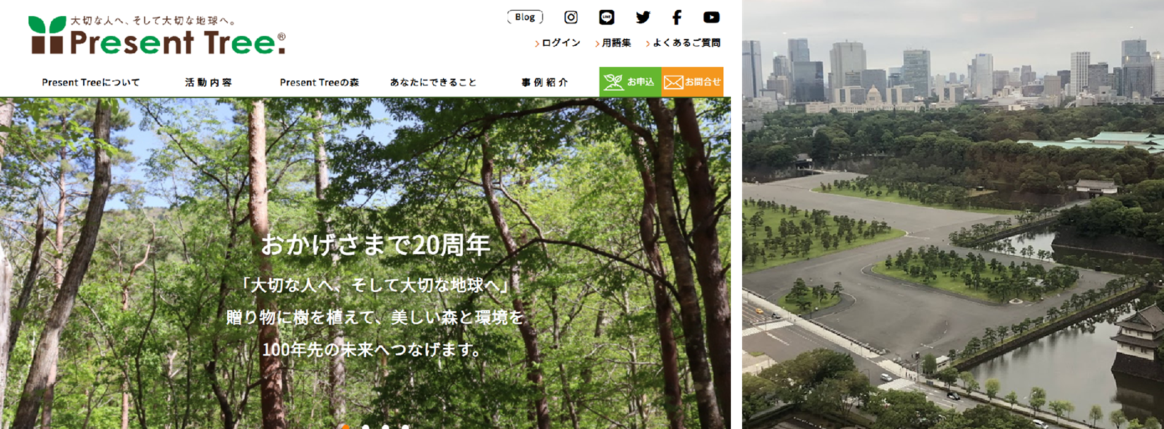Screen dimensions: 1164x429
Task: Open the Instagram profile icon
Action: point(571,18)
